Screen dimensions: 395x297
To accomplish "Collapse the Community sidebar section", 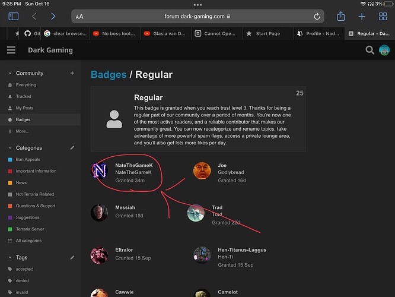I will [x=10, y=73].
